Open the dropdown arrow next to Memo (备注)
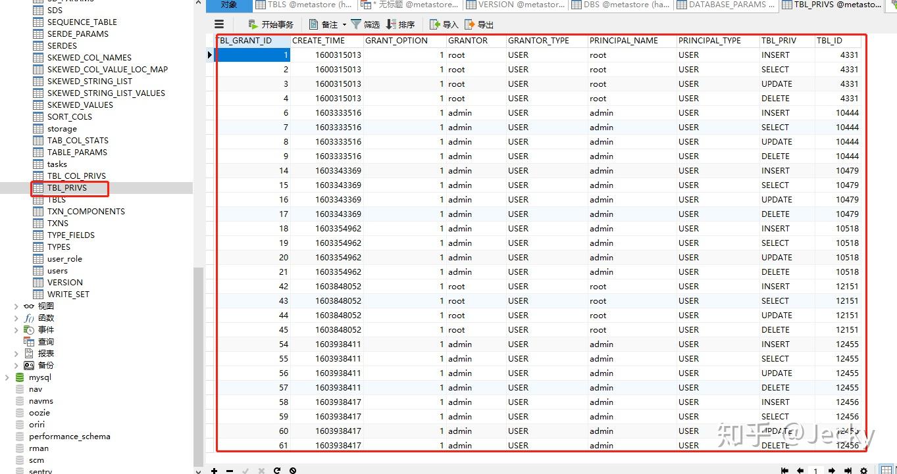Screen dimensions: 897x474 pyautogui.click(x=344, y=25)
